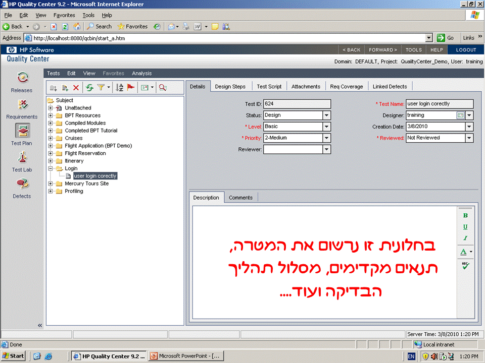485x363 pixels.
Task: Click the HELP header button
Action: [437, 50]
